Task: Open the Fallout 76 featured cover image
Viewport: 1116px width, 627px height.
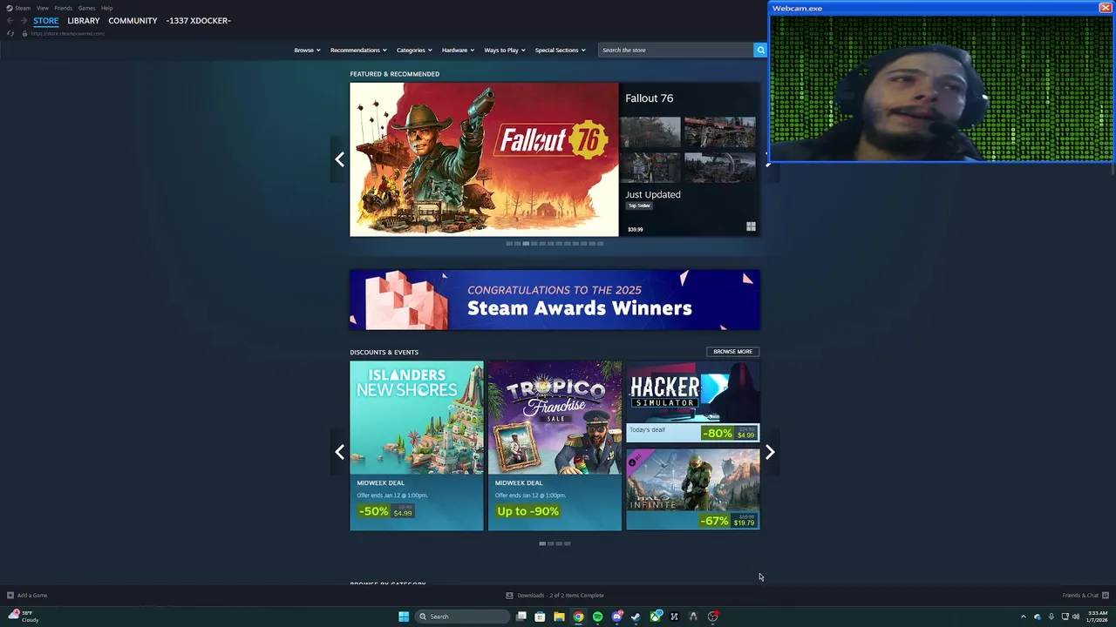Action: click(x=484, y=159)
